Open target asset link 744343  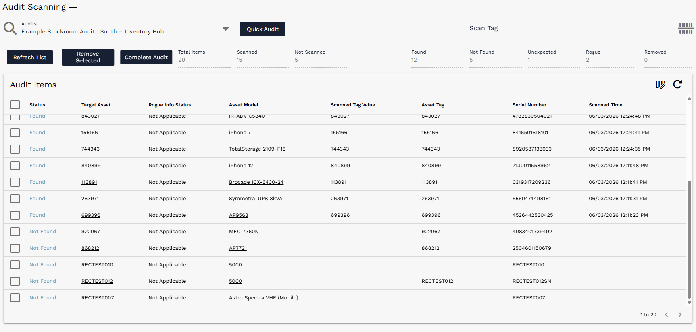click(x=90, y=149)
